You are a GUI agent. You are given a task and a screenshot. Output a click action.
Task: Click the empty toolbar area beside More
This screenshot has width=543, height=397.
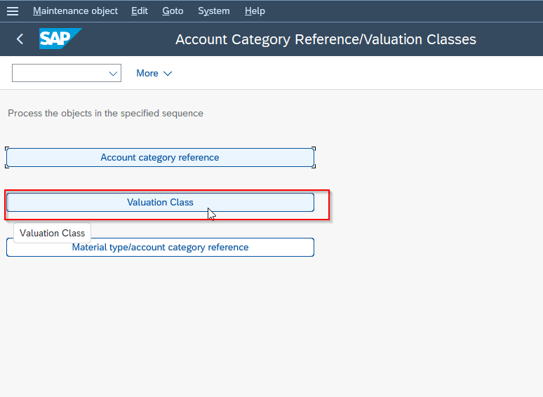point(356,73)
